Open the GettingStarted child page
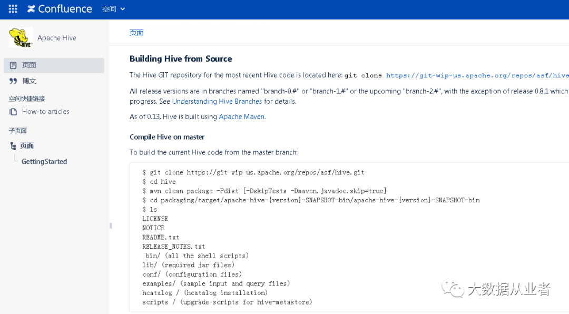This screenshot has height=314, width=569. [x=44, y=162]
